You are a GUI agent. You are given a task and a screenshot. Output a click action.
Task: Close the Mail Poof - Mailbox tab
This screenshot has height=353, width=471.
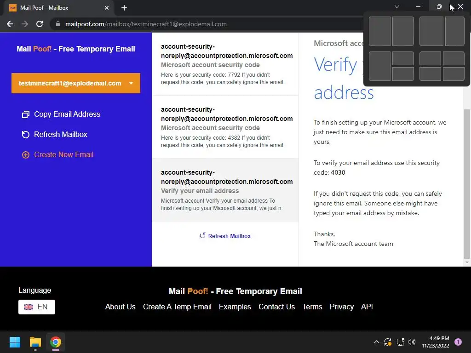[x=107, y=8]
